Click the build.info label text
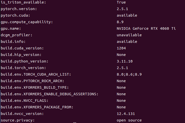This screenshot has height=123, width=185. 13,42
